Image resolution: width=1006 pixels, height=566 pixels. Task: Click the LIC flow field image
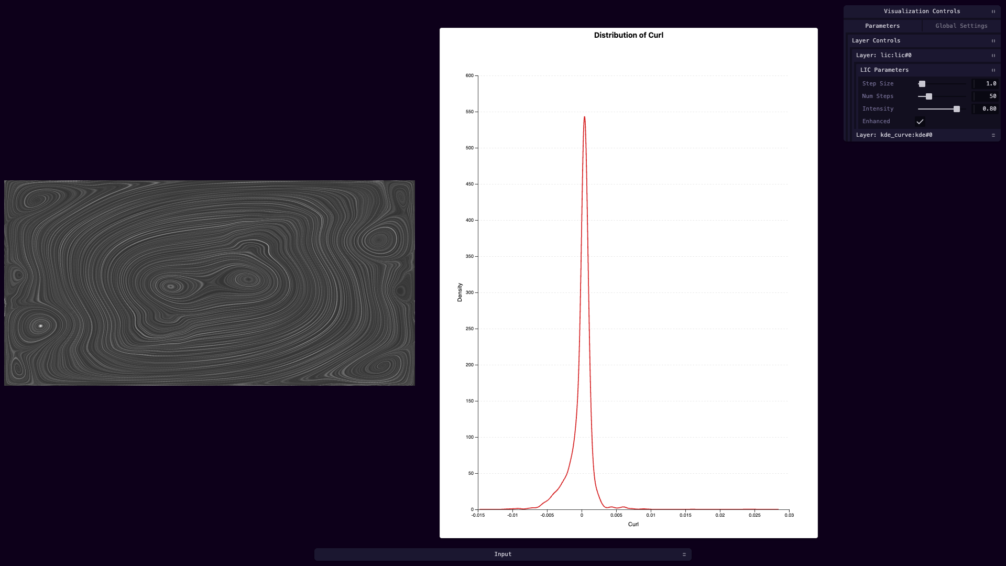point(210,283)
